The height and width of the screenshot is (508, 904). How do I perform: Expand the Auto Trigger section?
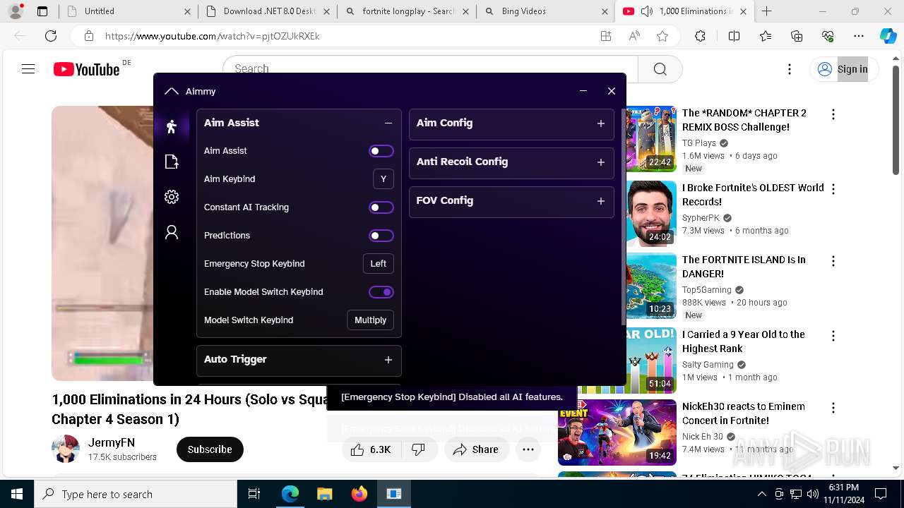[x=388, y=360]
